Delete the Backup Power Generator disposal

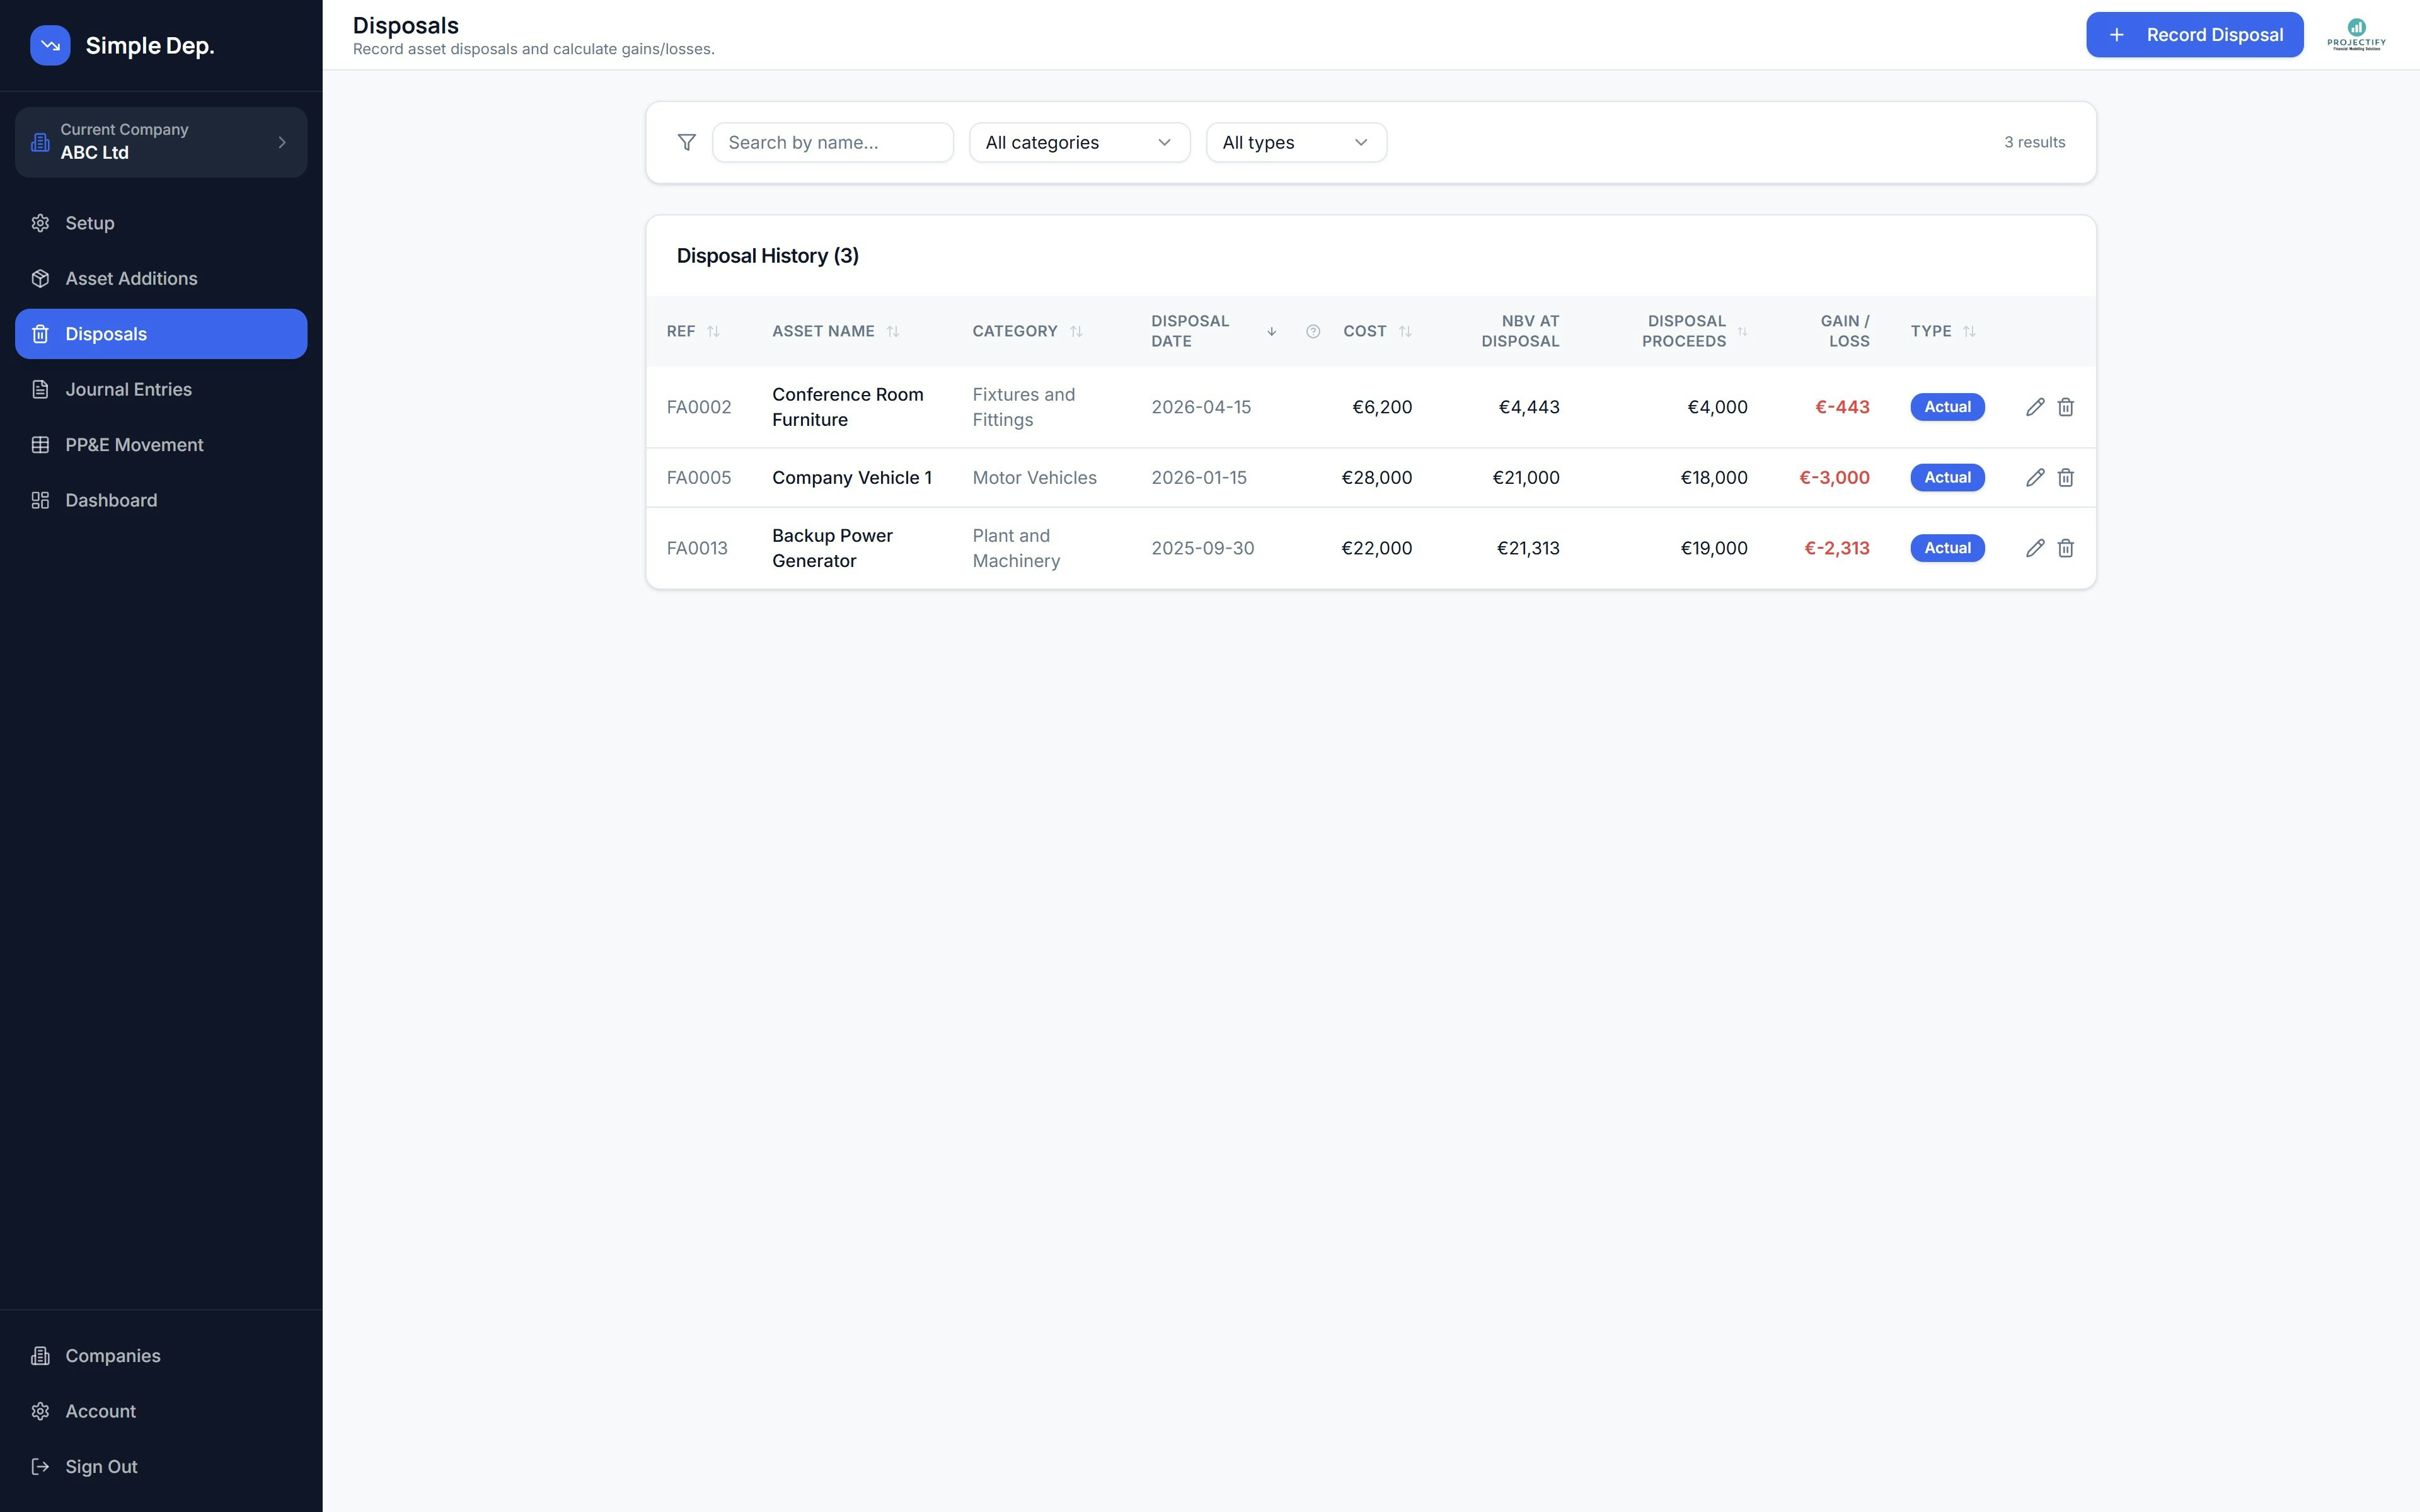[2065, 548]
